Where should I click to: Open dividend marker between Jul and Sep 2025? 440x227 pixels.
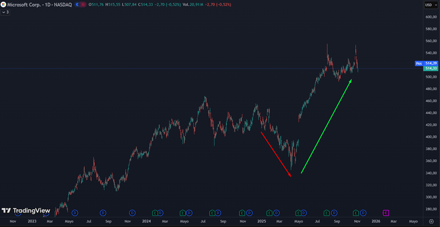(x=334, y=213)
